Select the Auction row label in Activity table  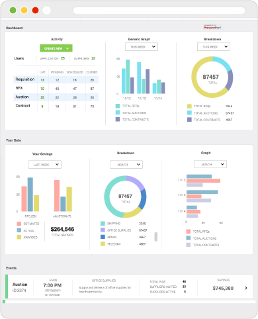(22, 97)
